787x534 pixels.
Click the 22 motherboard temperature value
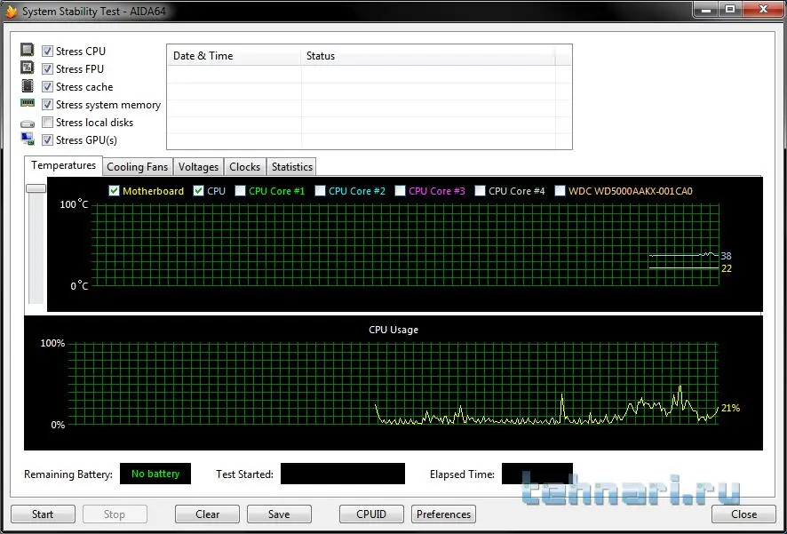point(727,268)
